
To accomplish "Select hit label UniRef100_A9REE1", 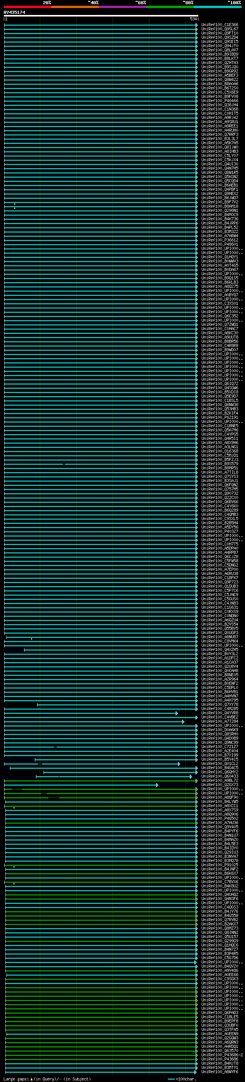I will [220, 126].
